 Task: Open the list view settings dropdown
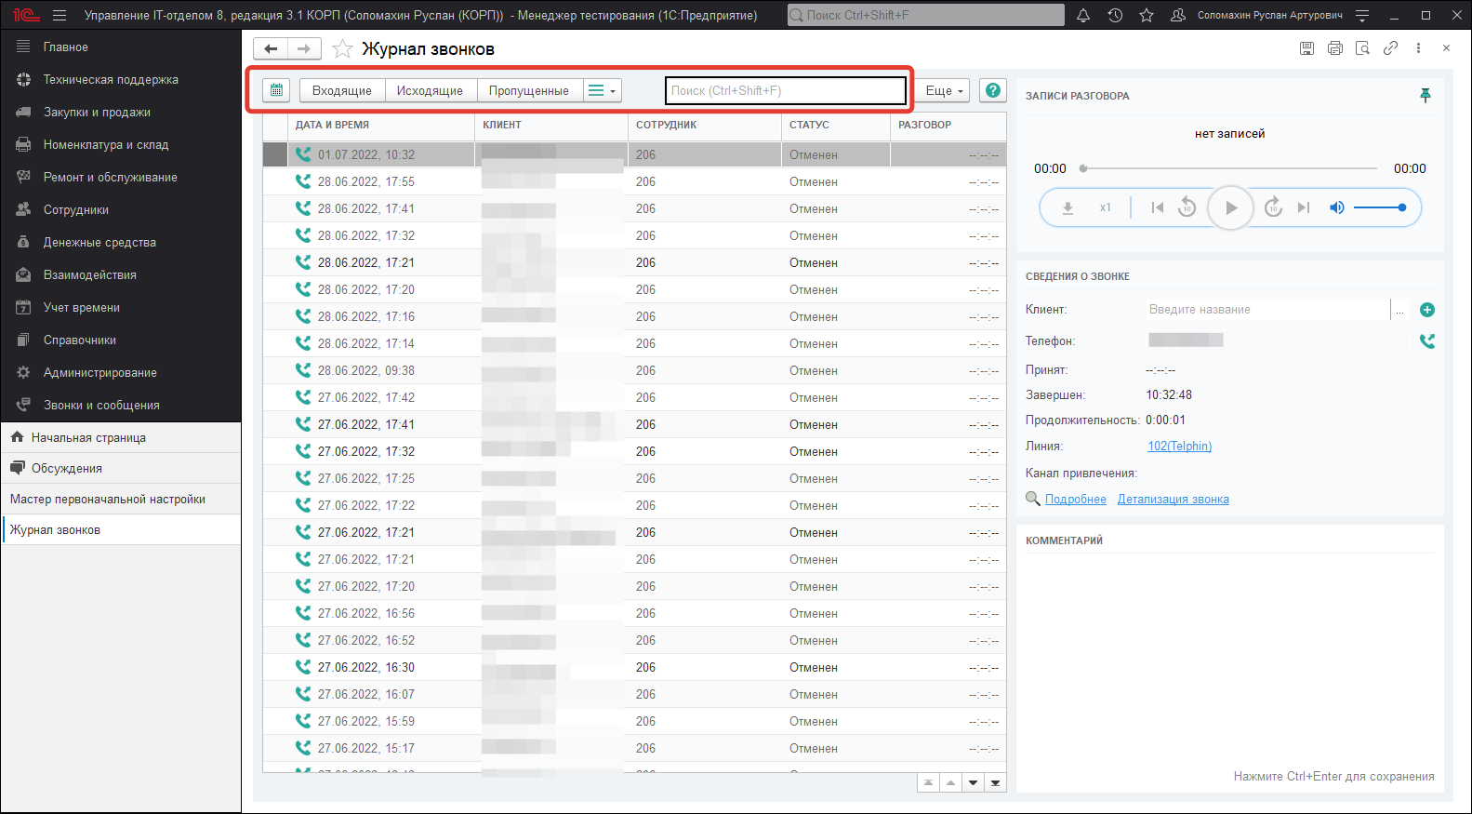pos(602,90)
